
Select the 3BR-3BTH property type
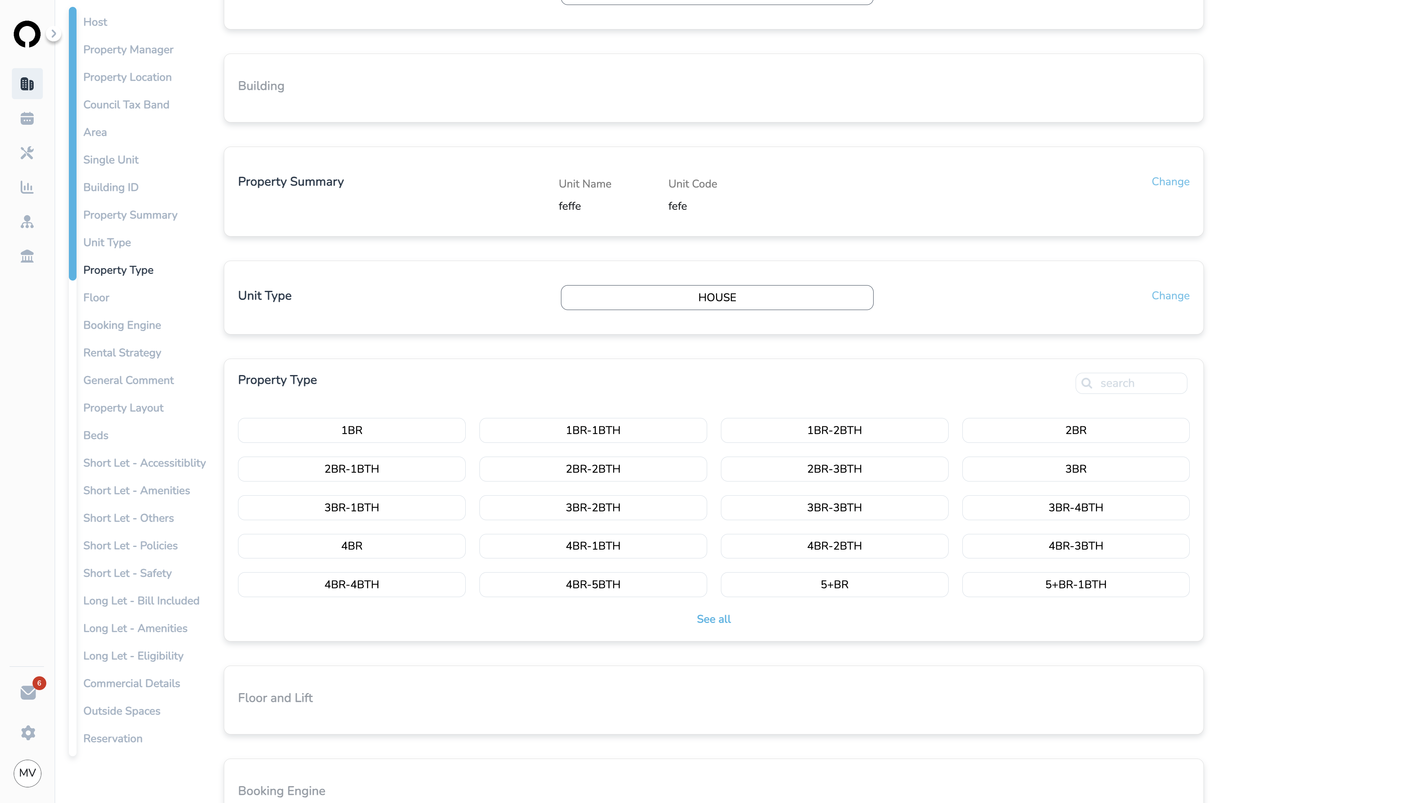coord(835,508)
